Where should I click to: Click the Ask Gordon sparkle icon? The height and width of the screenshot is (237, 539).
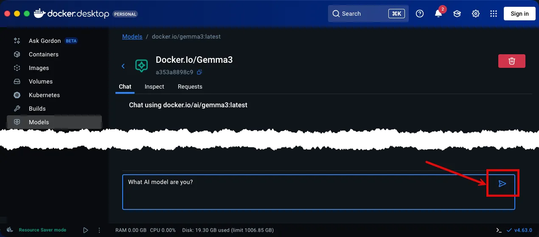tap(17, 41)
